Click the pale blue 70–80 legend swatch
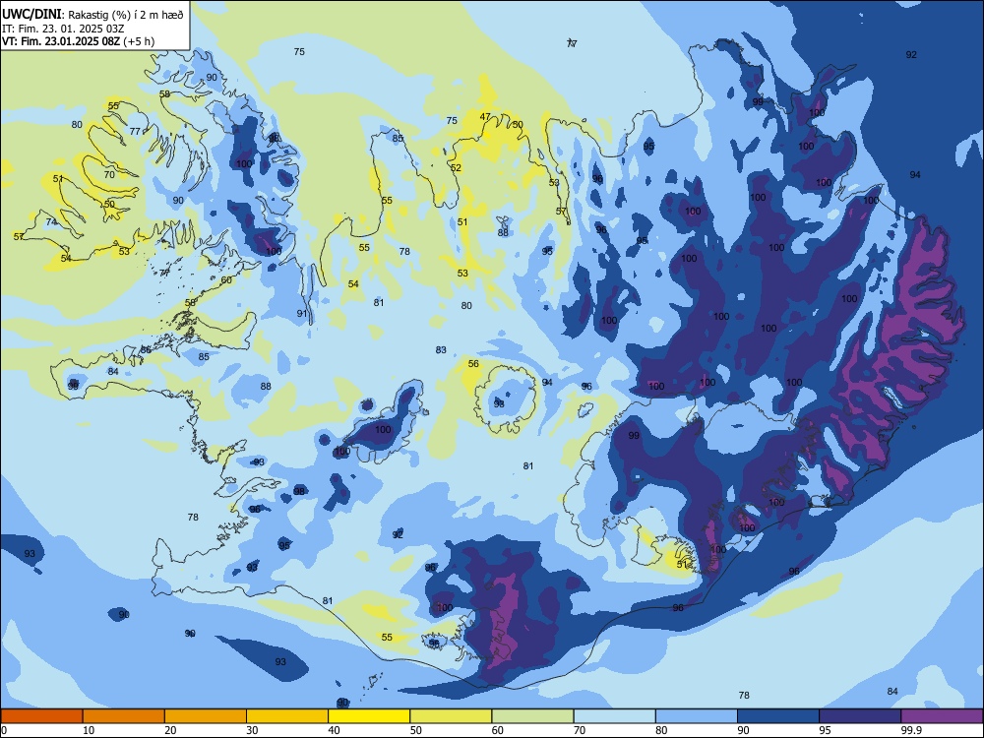The width and height of the screenshot is (984, 738). 614,716
